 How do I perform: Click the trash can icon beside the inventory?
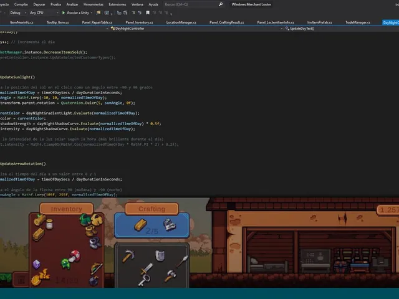click(21, 280)
